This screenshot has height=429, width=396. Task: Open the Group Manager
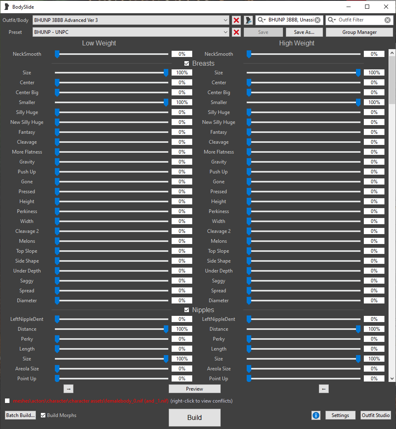[359, 32]
